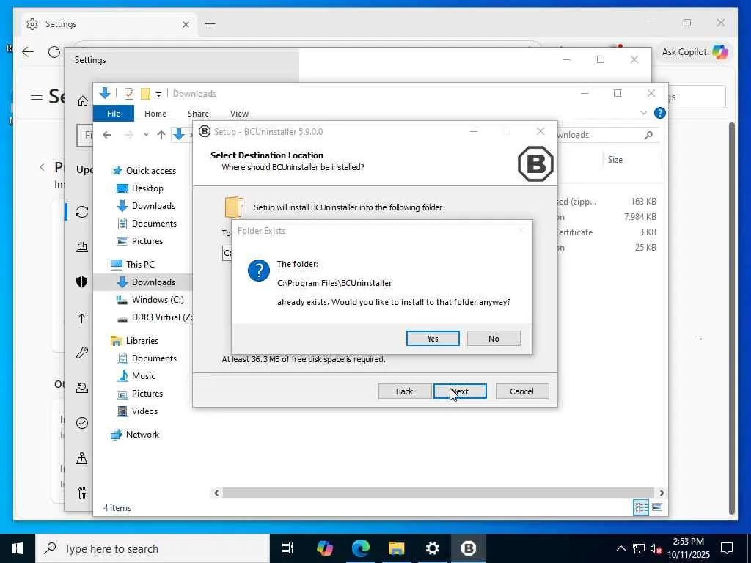Viewport: 751px width, 563px height.
Task: Switch to Share ribbon tab
Action: [x=198, y=114]
